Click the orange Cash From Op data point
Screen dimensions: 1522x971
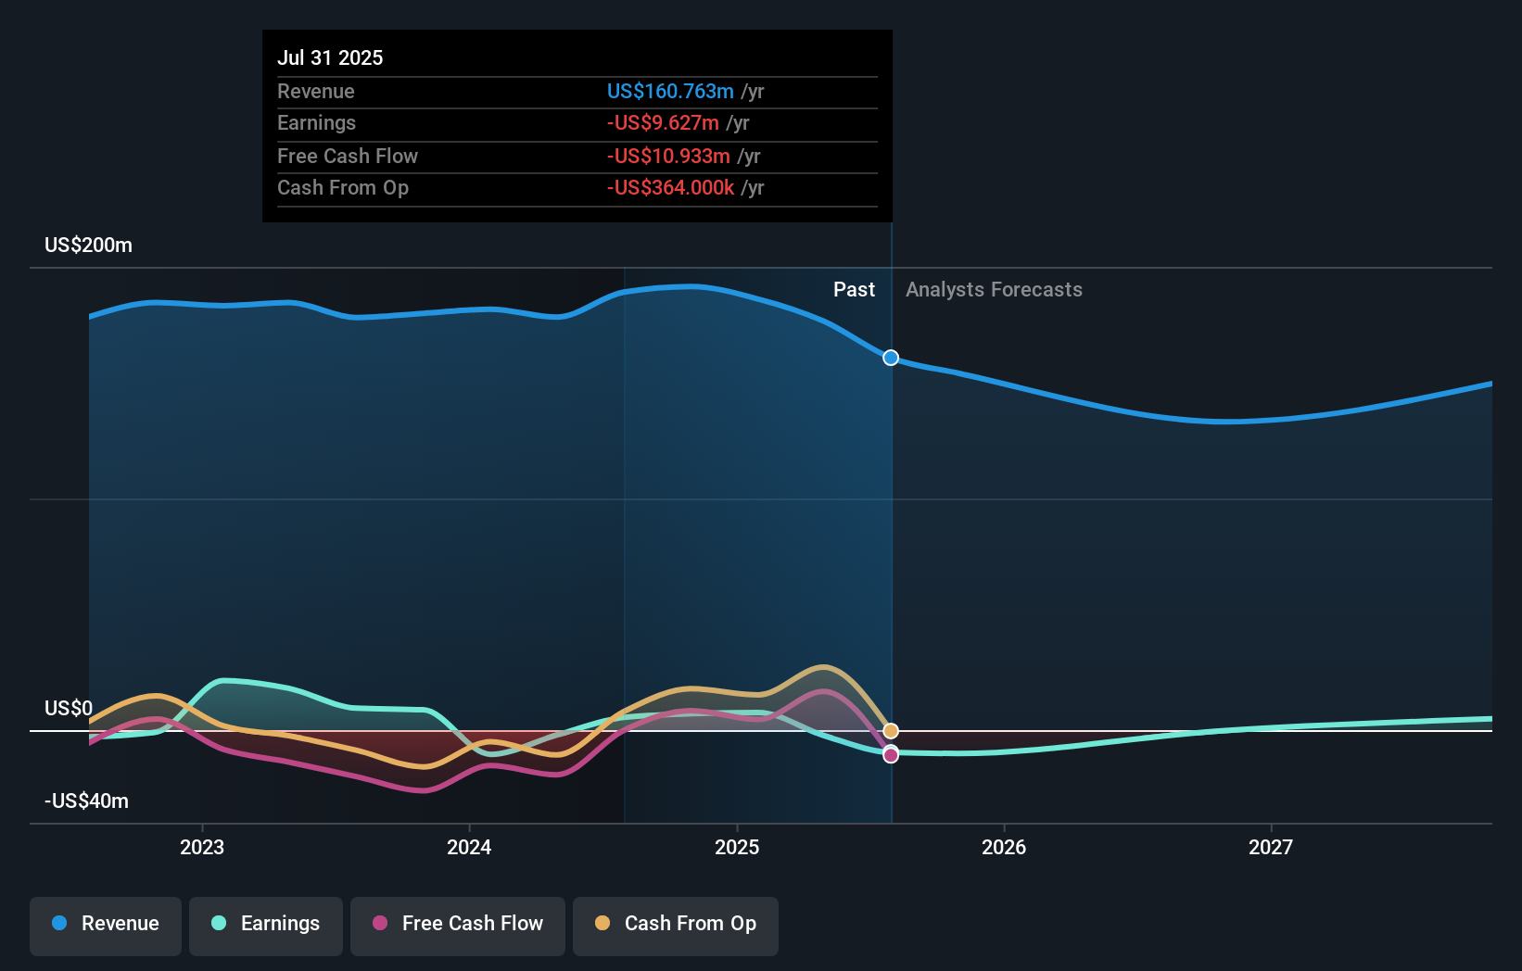(891, 731)
